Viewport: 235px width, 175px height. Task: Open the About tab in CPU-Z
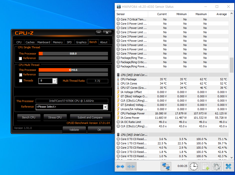coord(104,42)
